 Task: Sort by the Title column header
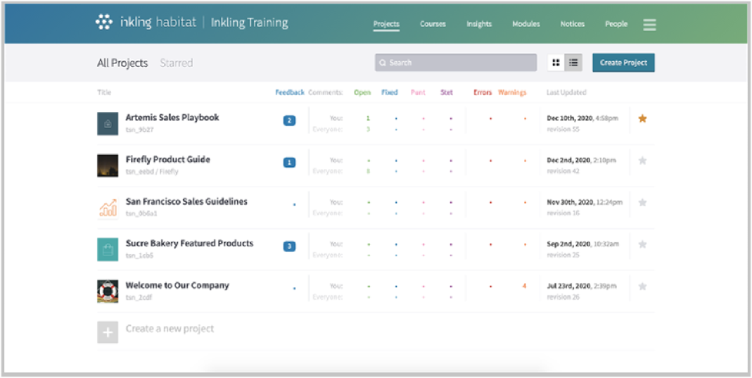click(x=104, y=93)
